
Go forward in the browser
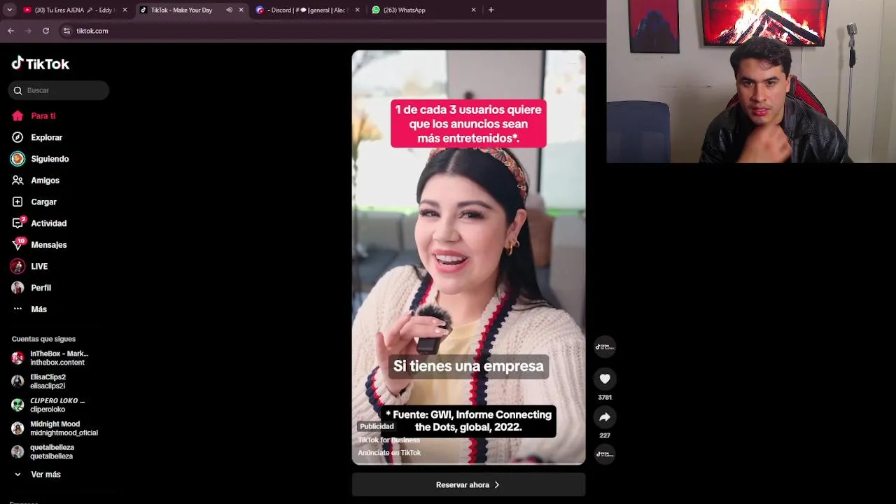28,31
